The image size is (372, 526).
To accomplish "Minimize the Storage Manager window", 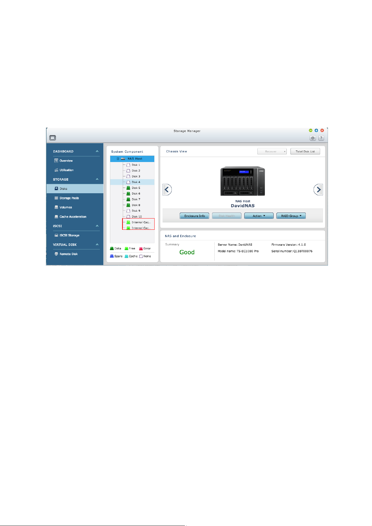I will [310, 130].
